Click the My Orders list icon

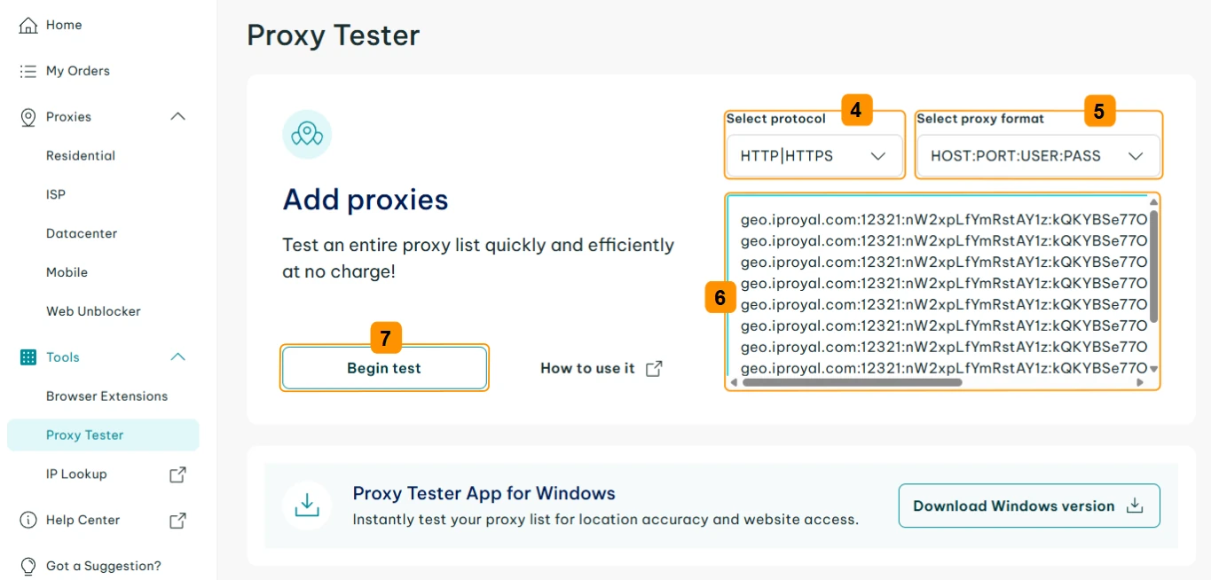(28, 71)
